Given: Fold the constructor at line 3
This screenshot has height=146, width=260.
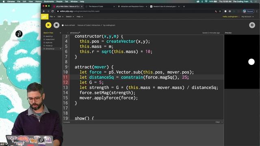Looking at the screenshot, I should click(x=69, y=36).
